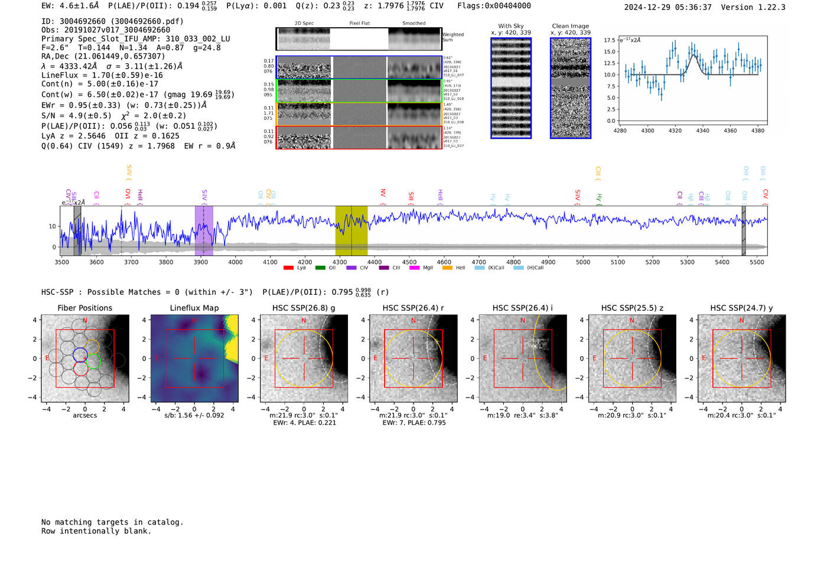Select the ID 3004692660 text line
The image size is (827, 563).
point(112,21)
